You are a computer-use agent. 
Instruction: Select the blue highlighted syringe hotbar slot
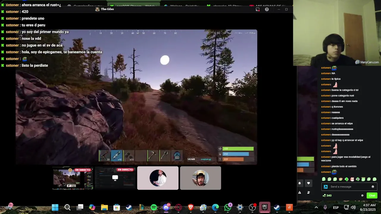tap(117, 156)
